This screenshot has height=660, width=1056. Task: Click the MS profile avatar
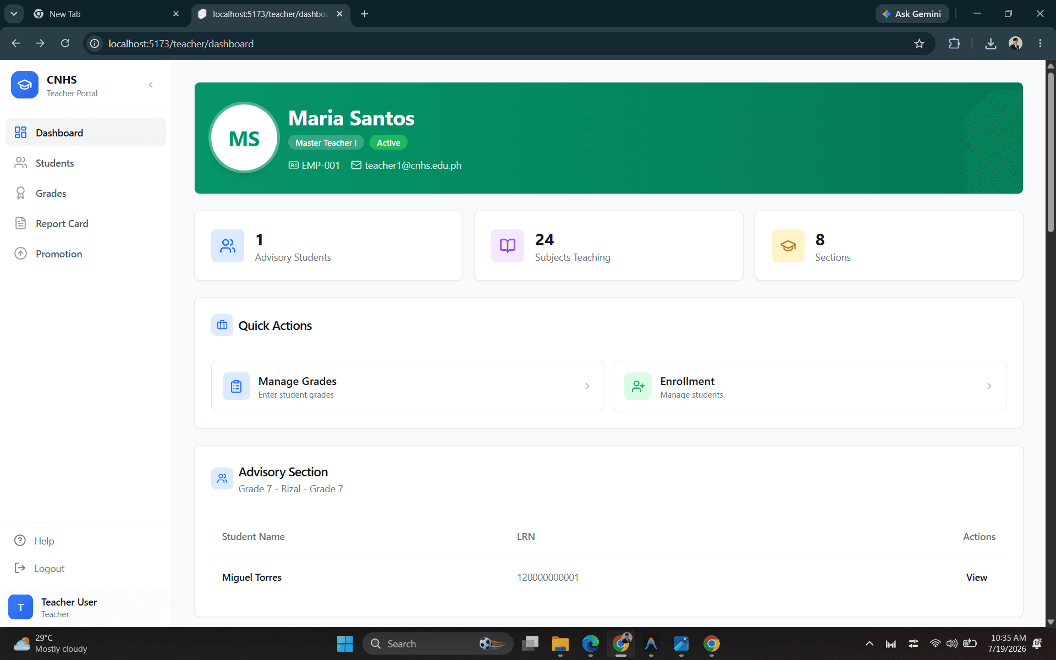pyautogui.click(x=244, y=138)
